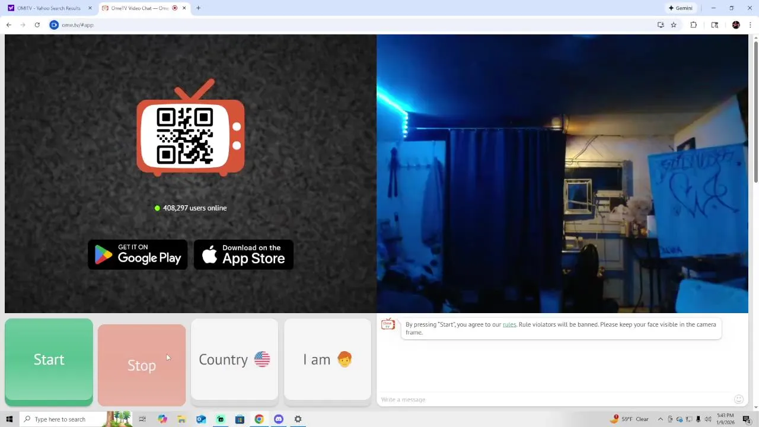Open the notification center icon
Screen dimensions: 759x427
tap(747, 419)
